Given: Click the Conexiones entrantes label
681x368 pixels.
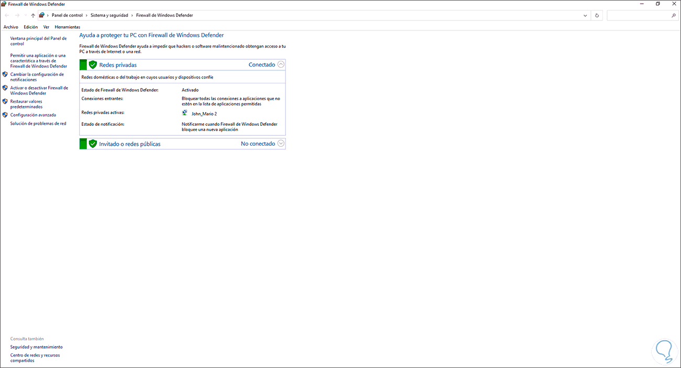Looking at the screenshot, I should click(102, 99).
